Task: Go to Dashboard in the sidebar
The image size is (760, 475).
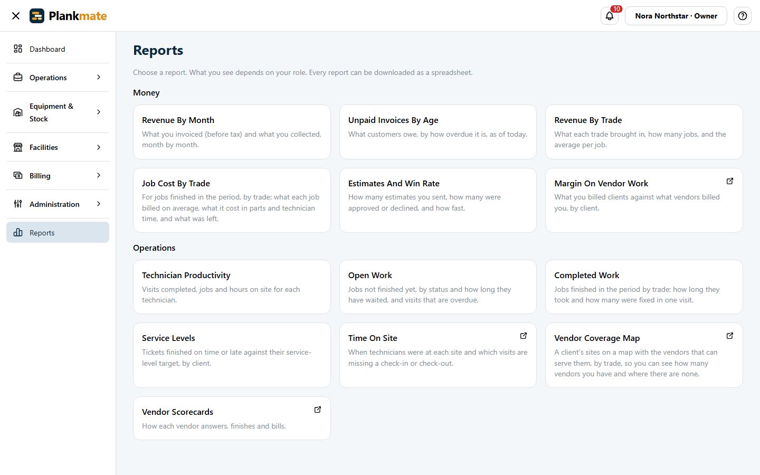Action: tap(58, 49)
